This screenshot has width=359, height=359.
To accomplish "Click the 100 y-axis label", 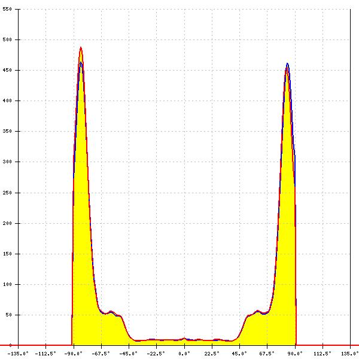I will [8, 284].
